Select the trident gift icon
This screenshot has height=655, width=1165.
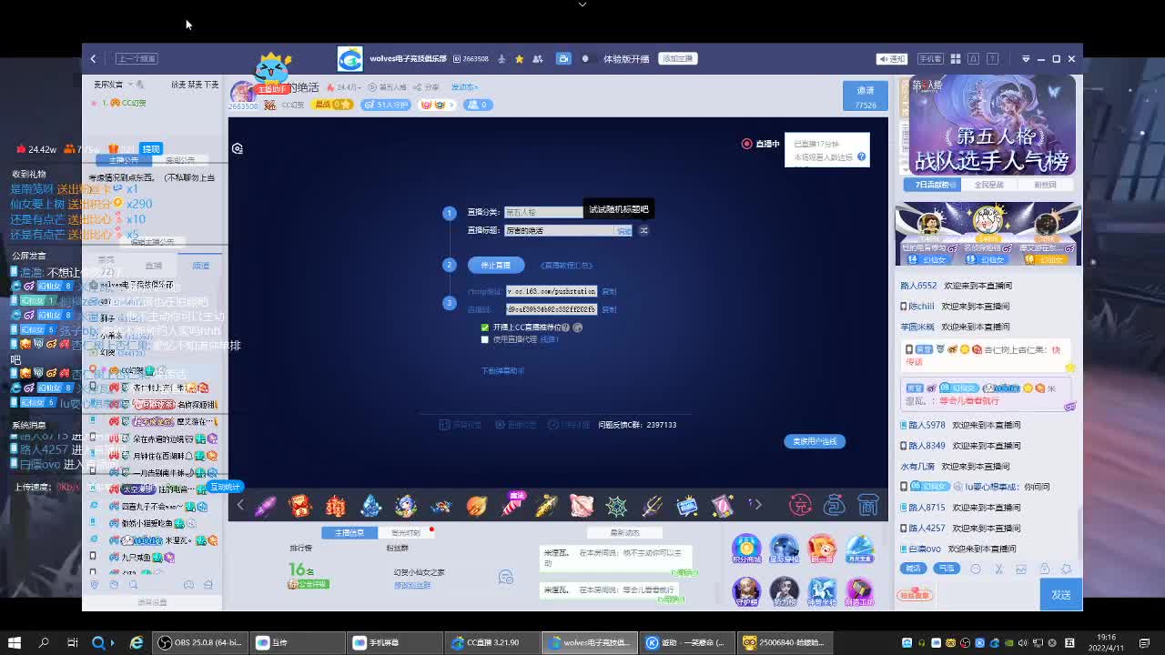click(x=652, y=505)
